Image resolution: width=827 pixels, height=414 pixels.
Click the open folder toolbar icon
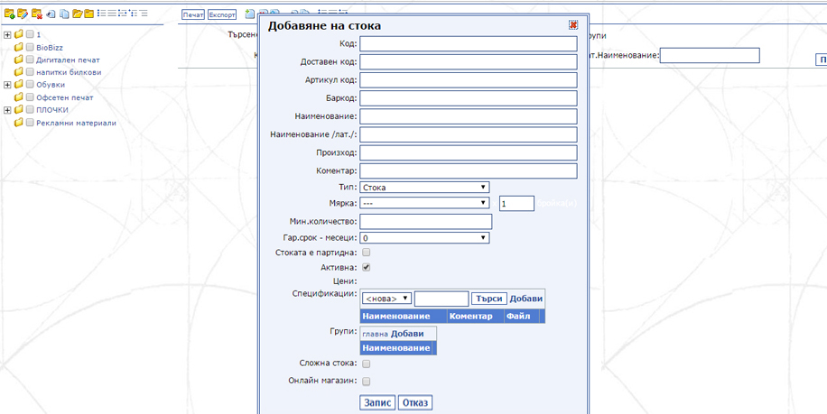pos(77,14)
